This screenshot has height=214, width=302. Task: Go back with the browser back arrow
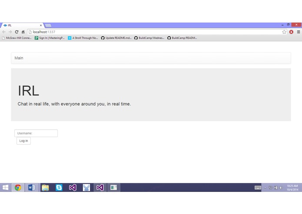click(4, 32)
